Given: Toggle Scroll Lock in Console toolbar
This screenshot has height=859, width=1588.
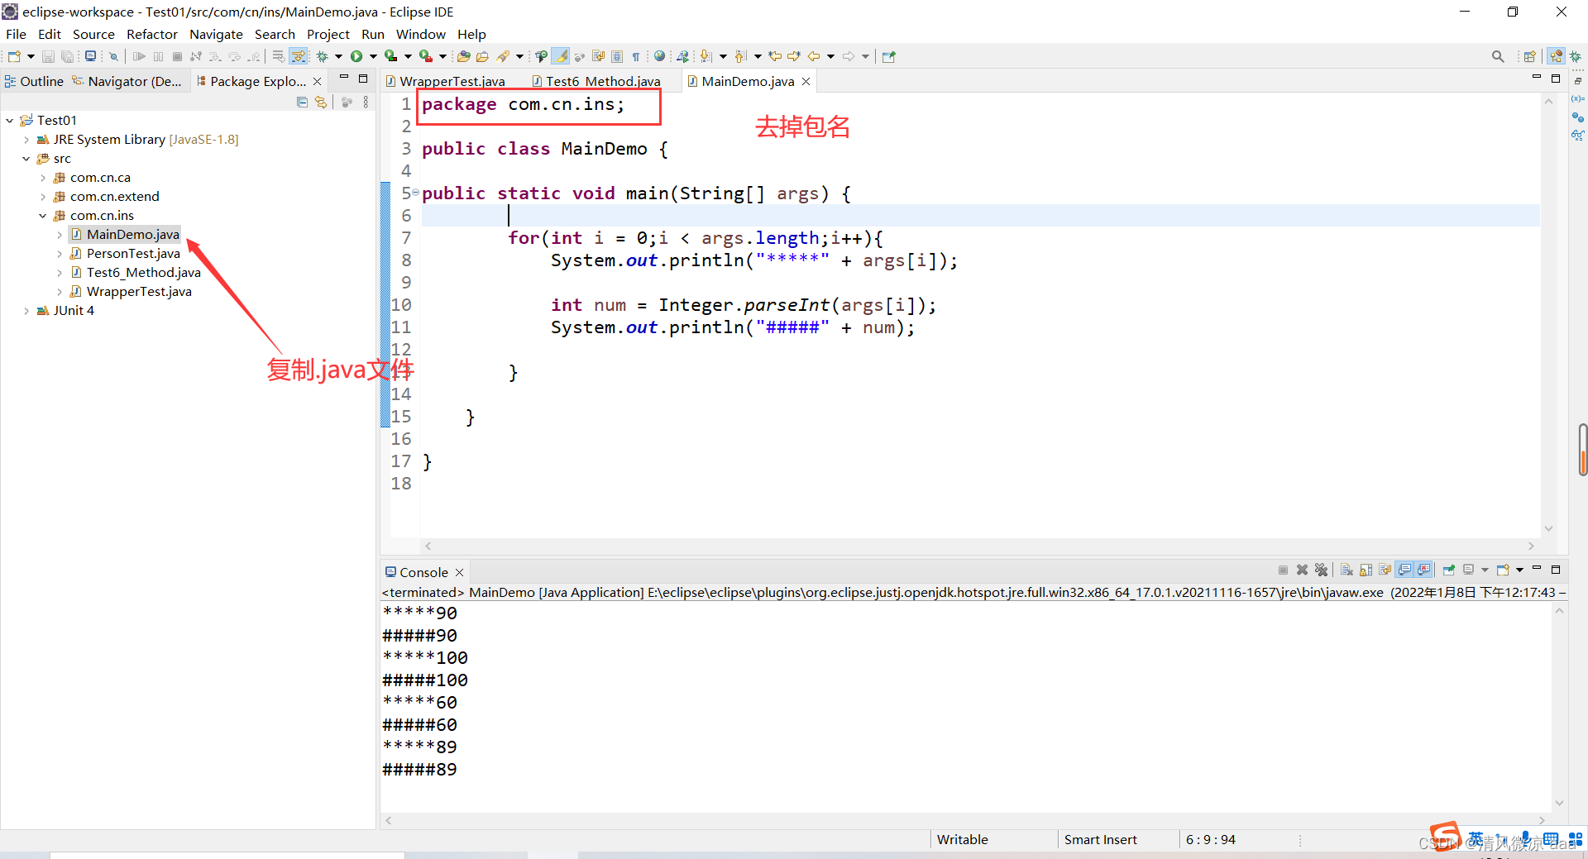Looking at the screenshot, I should tap(1366, 570).
